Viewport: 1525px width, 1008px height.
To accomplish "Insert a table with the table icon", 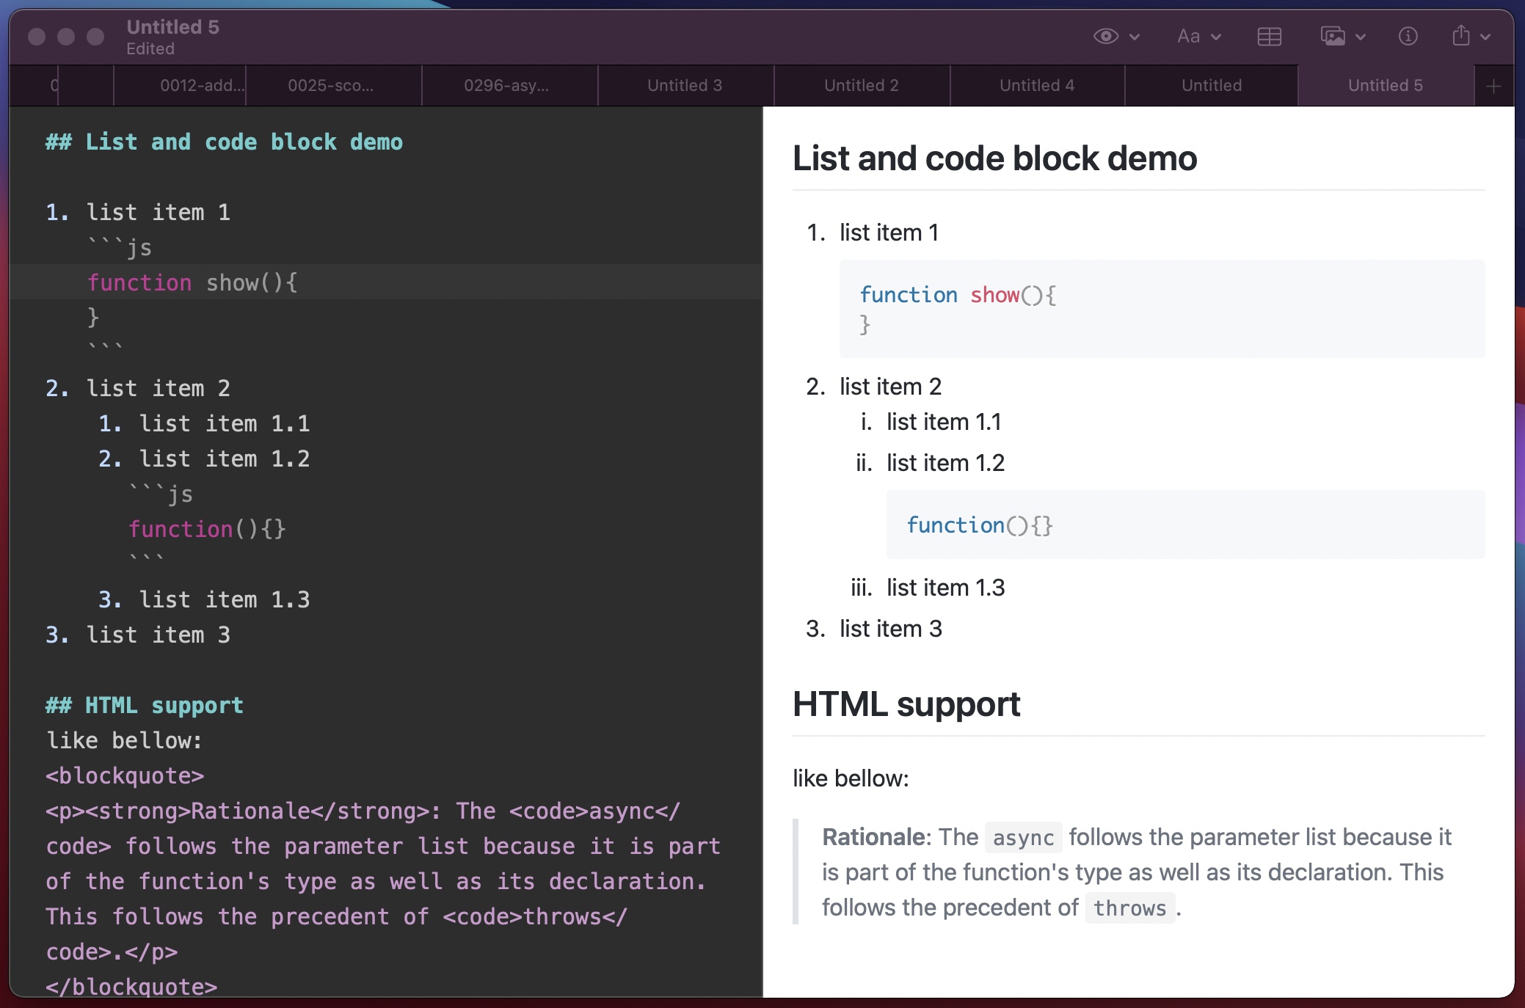I will 1269,36.
